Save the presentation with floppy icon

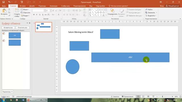point(4,2)
